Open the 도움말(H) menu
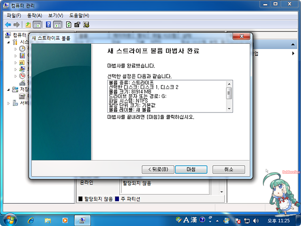301x226 pixels. coord(79,16)
